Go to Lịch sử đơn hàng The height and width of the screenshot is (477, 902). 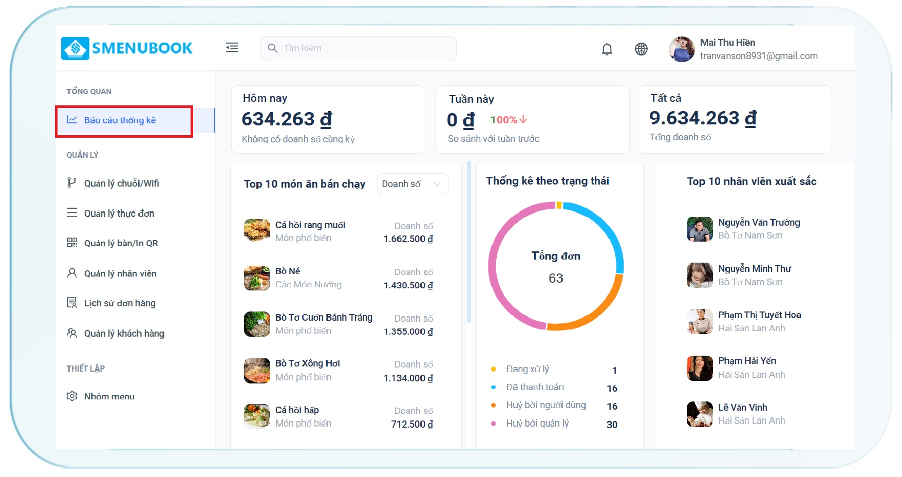pos(120,303)
